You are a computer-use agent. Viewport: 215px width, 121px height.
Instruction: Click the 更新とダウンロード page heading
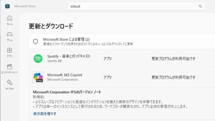point(51,26)
